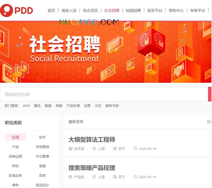Filter by 平台管理 job category
This screenshot has height=188, width=212.
(42, 157)
